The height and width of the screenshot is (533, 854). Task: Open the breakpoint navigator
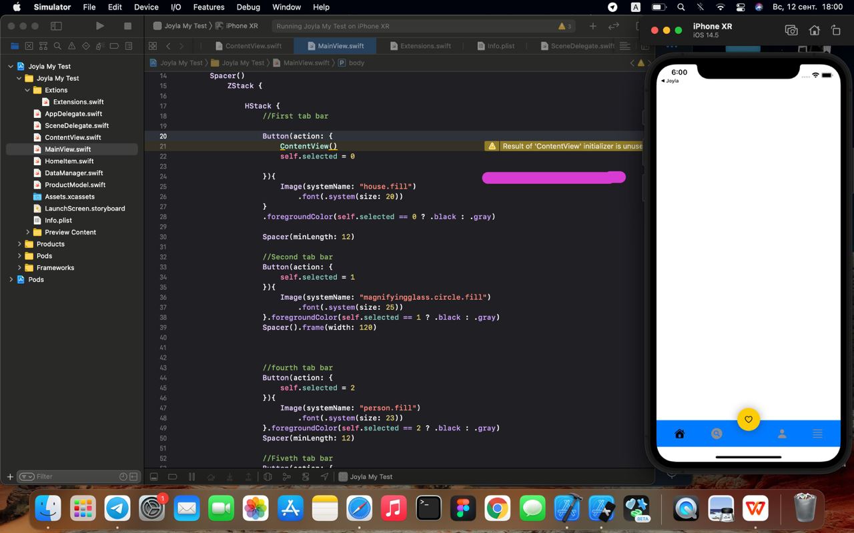(x=114, y=46)
